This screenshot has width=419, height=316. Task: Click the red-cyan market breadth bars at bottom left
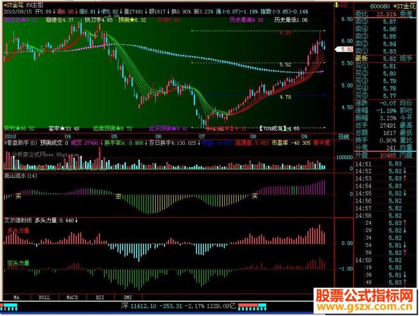pos(9,307)
